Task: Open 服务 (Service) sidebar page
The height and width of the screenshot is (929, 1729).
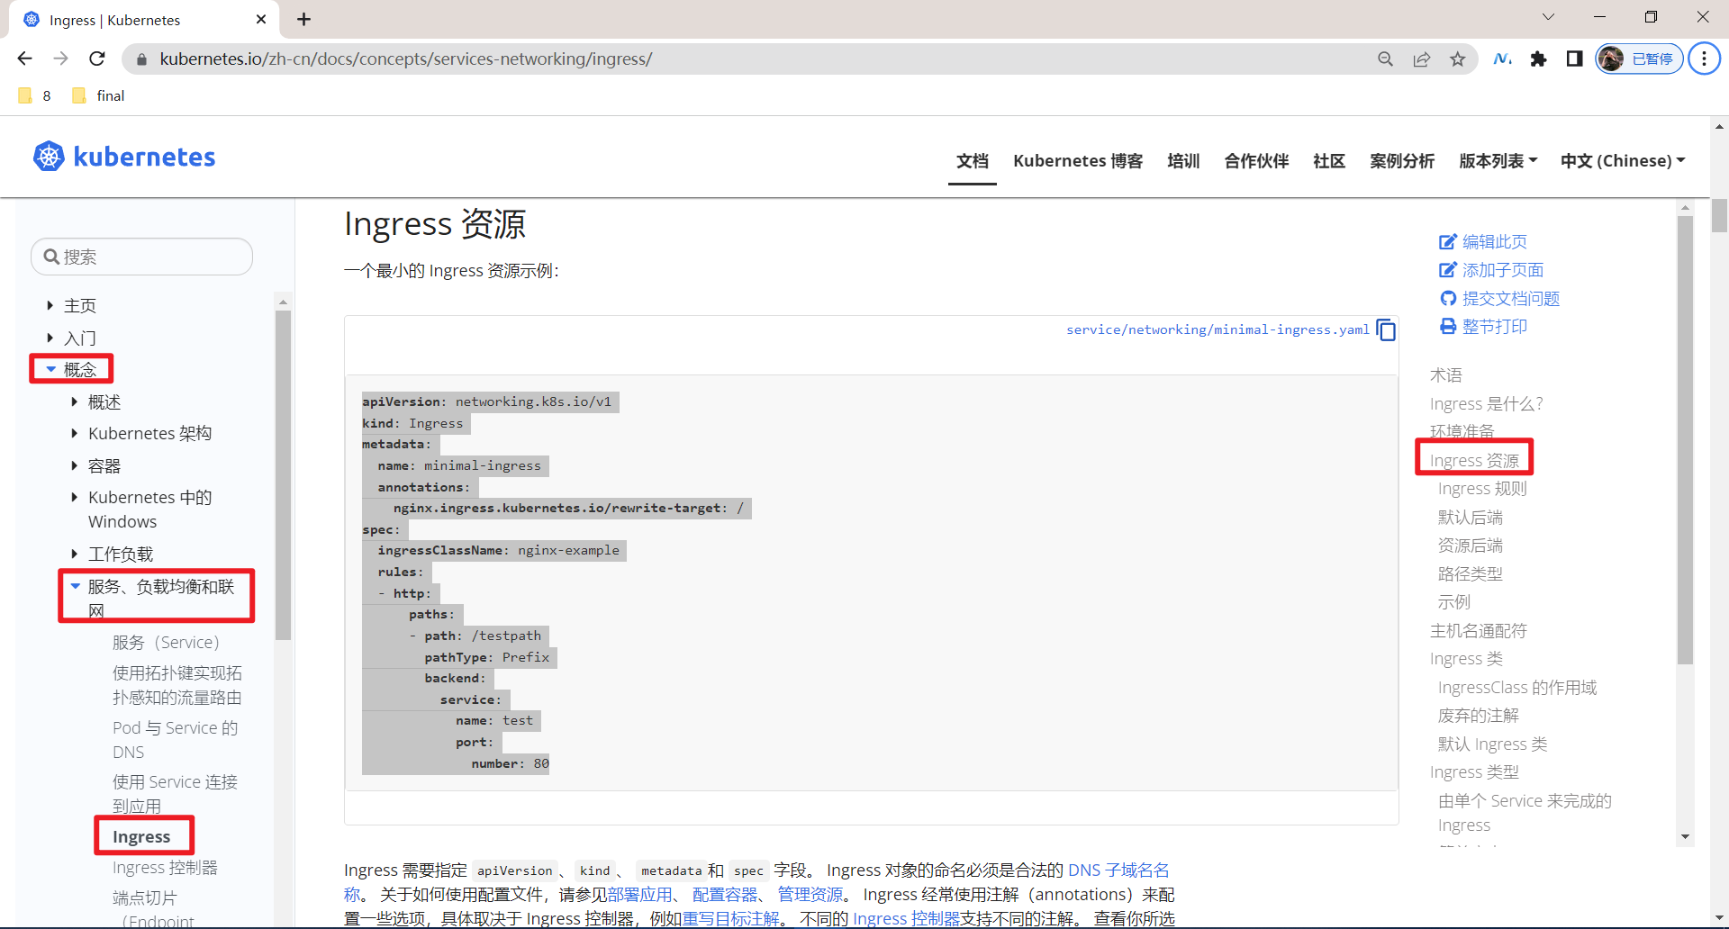Action: click(166, 642)
